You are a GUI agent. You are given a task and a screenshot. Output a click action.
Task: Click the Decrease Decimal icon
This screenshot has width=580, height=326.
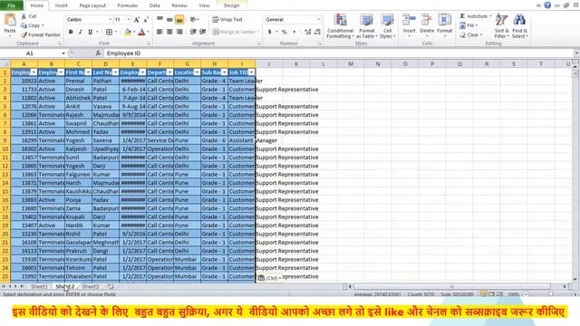coord(317,33)
